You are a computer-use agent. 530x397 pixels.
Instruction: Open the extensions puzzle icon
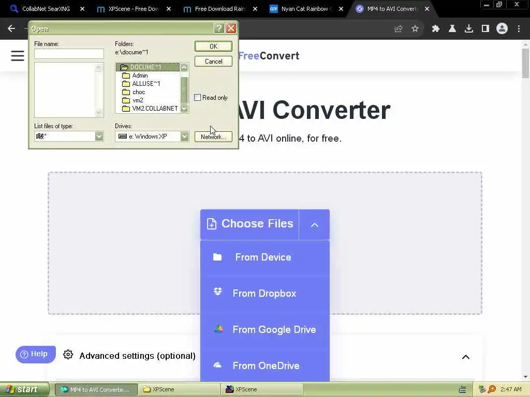pyautogui.click(x=435, y=29)
